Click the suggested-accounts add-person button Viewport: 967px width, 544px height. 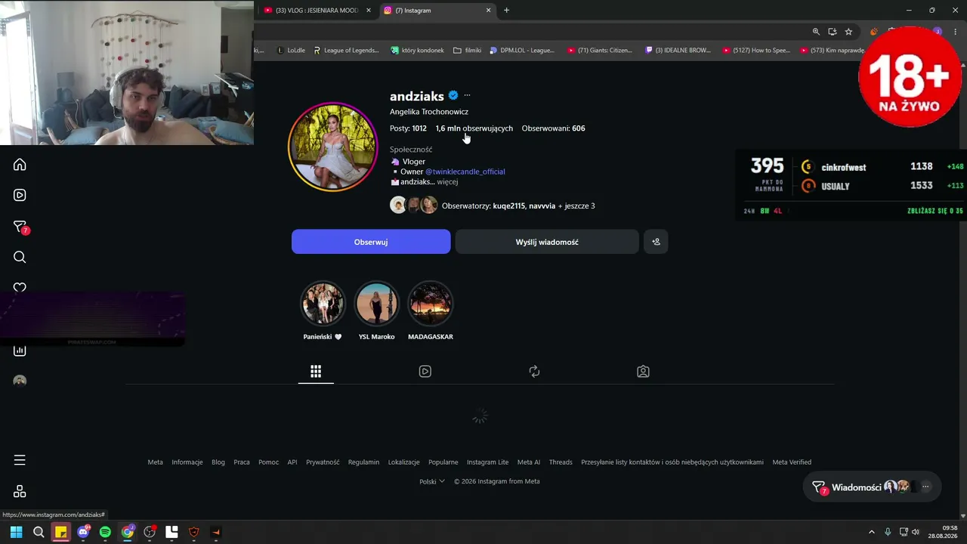pyautogui.click(x=656, y=242)
